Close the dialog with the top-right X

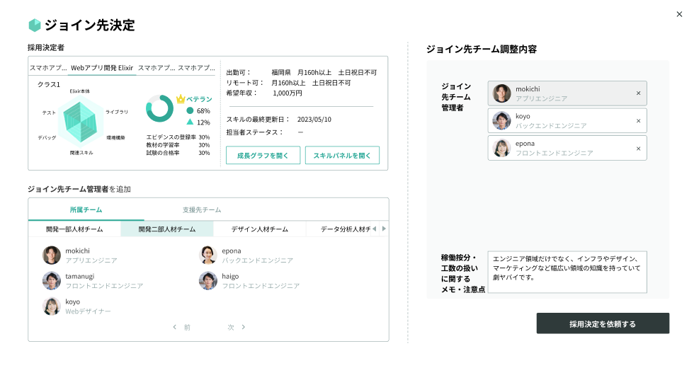680,14
